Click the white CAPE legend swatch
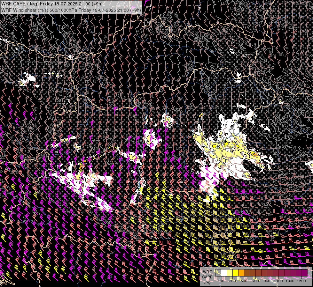The image size is (313, 287). (224, 273)
